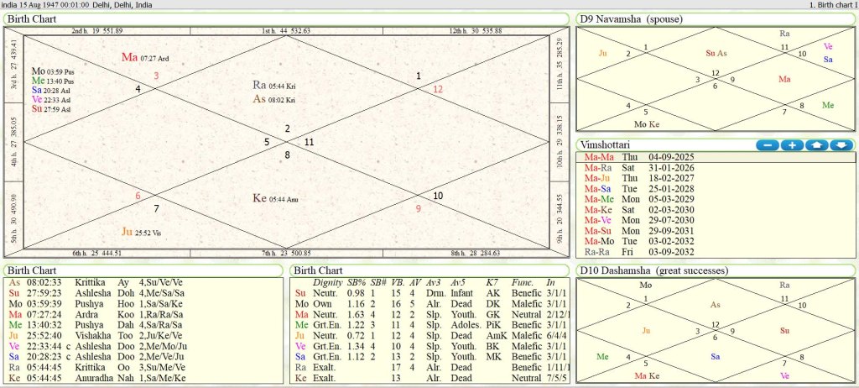Image resolution: width=859 pixels, height=388 pixels.
Task: Click the '7th h. 23 500.85' house label
Action: (285, 252)
